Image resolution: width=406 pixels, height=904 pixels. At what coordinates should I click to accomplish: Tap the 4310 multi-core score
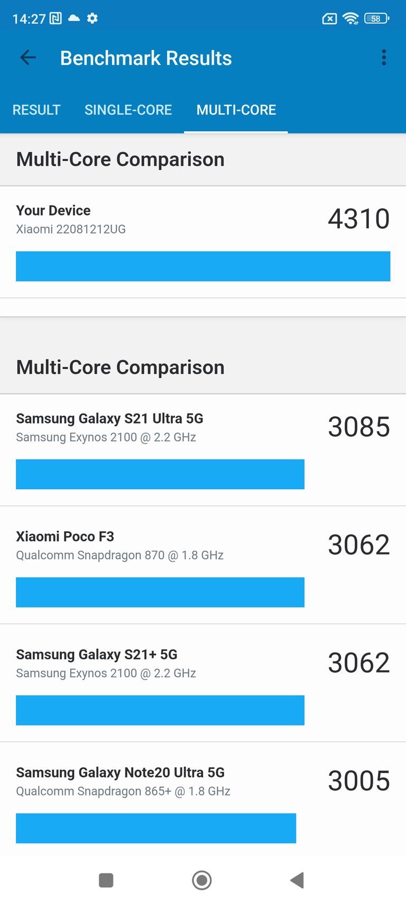click(x=359, y=219)
